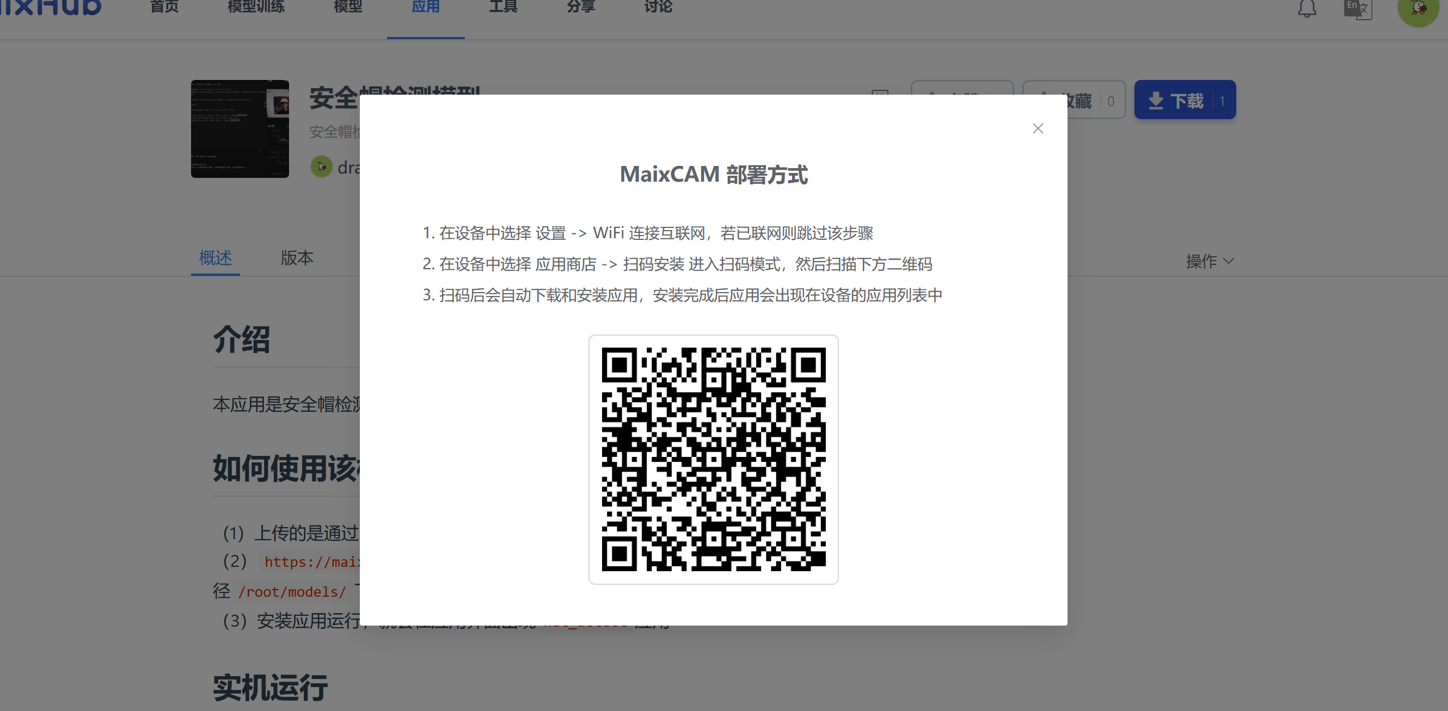Open the 讨论 navigation item
The image size is (1448, 711).
point(658,7)
